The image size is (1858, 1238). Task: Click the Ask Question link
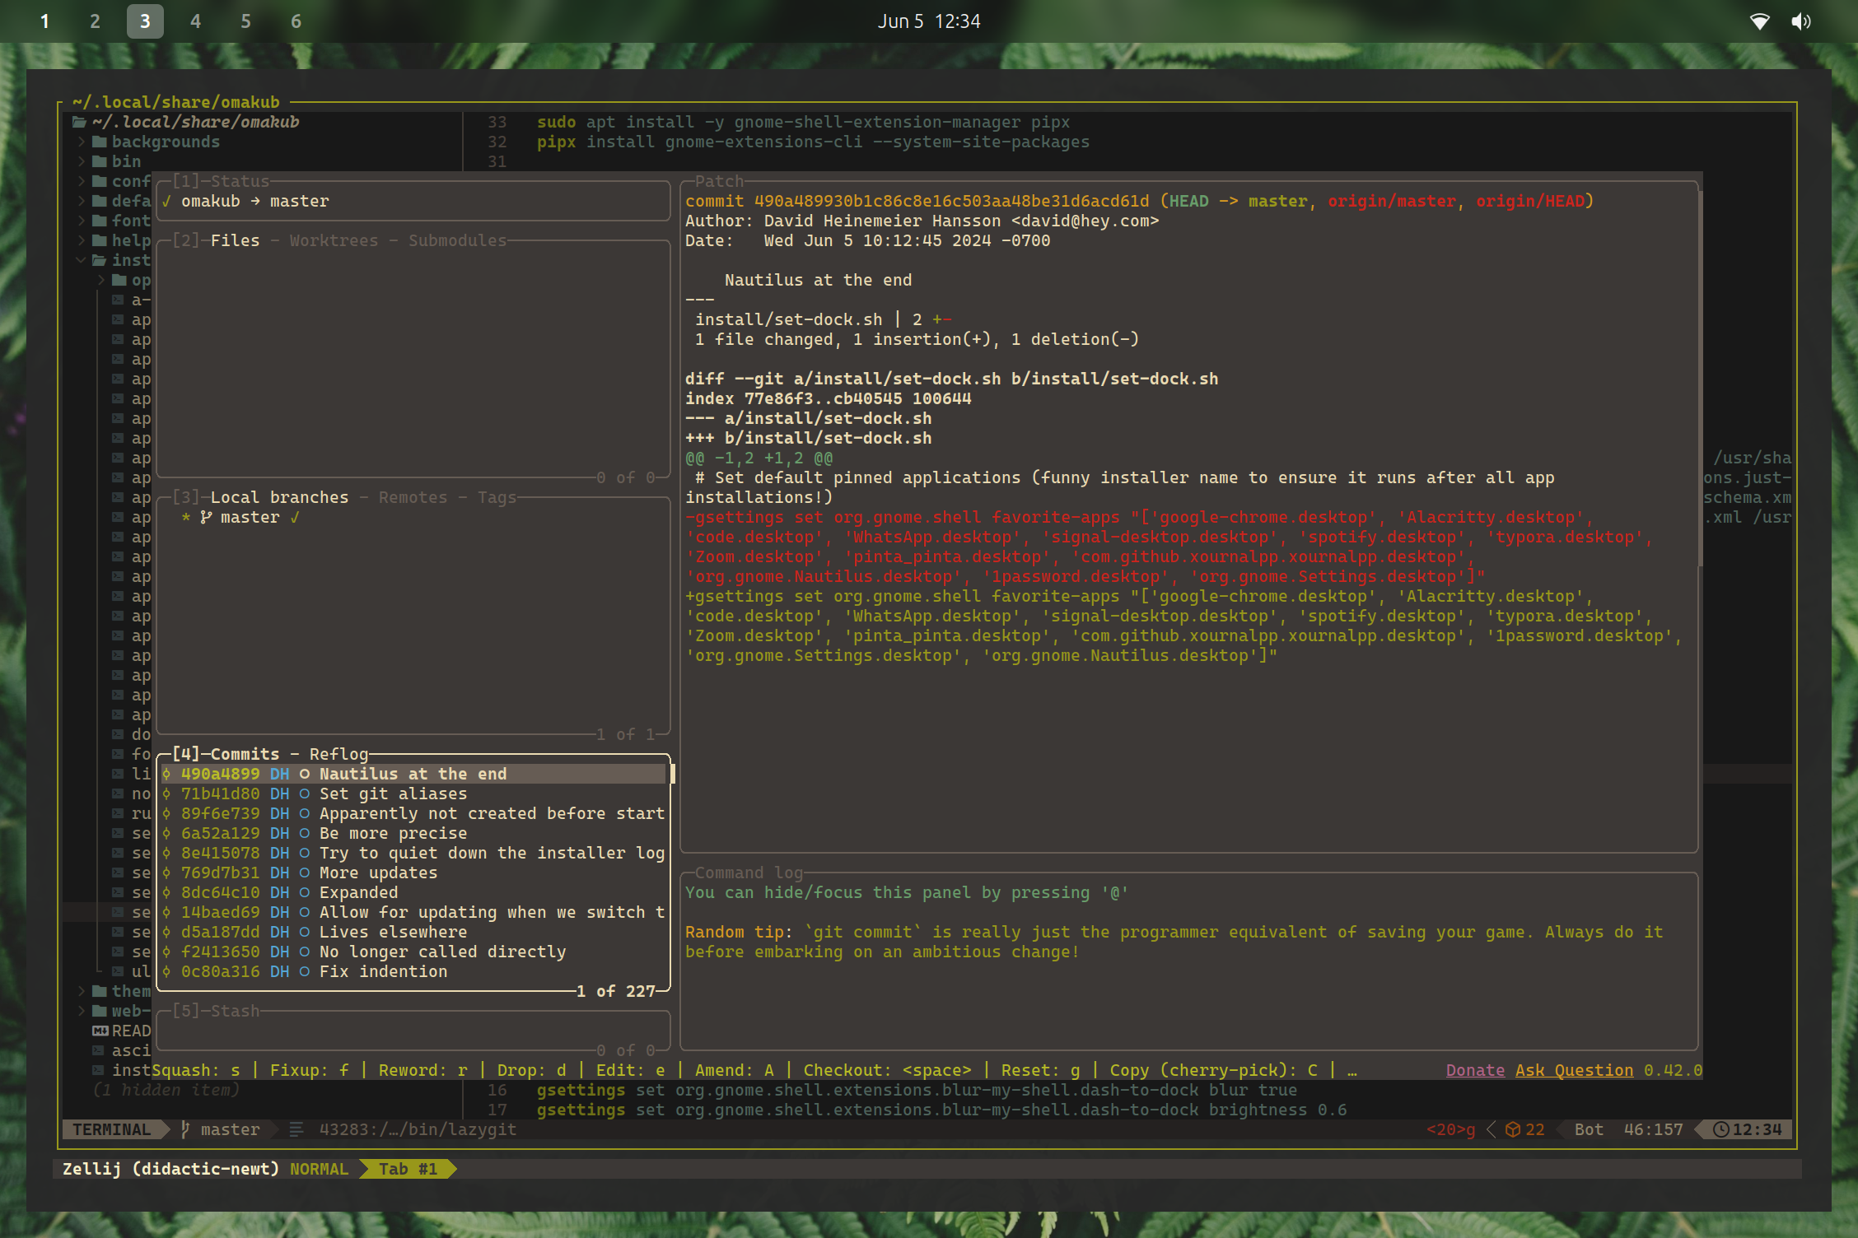[x=1573, y=1070]
